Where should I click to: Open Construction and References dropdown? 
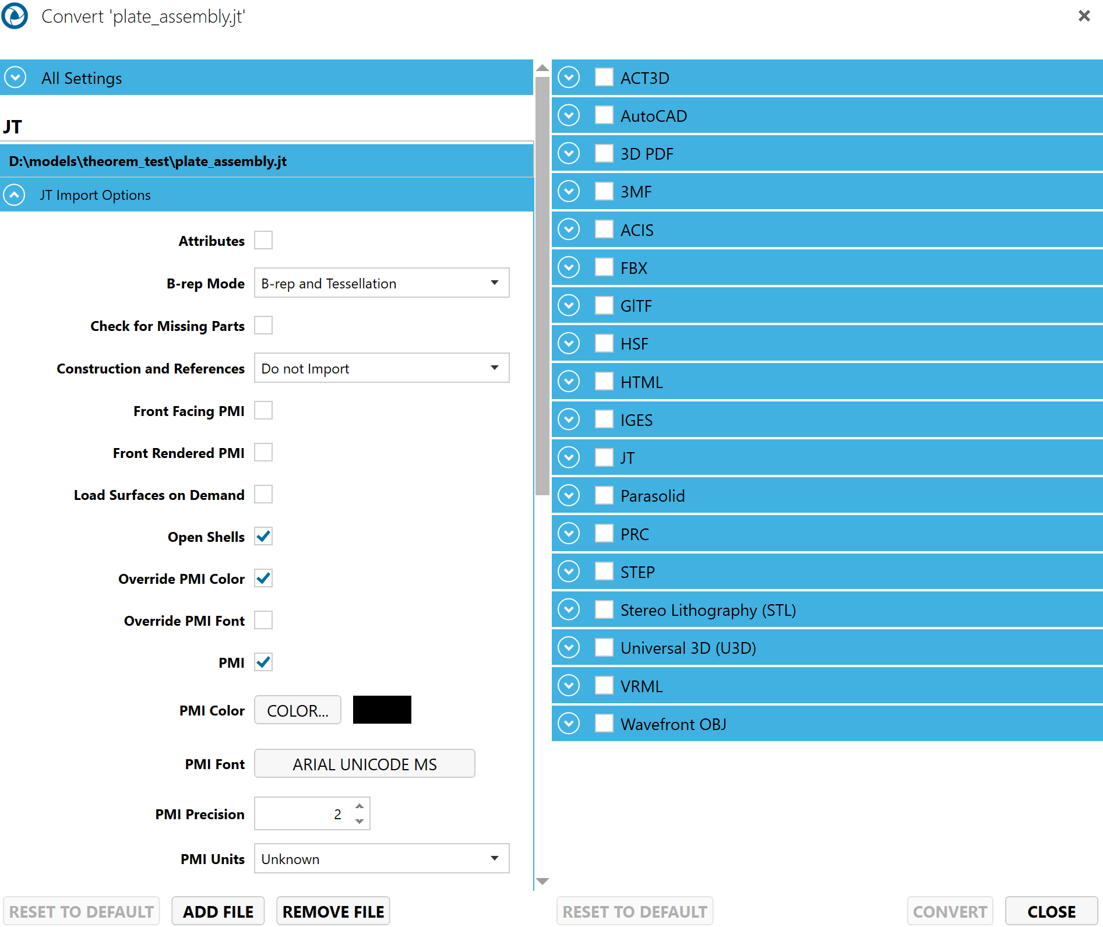click(x=382, y=368)
